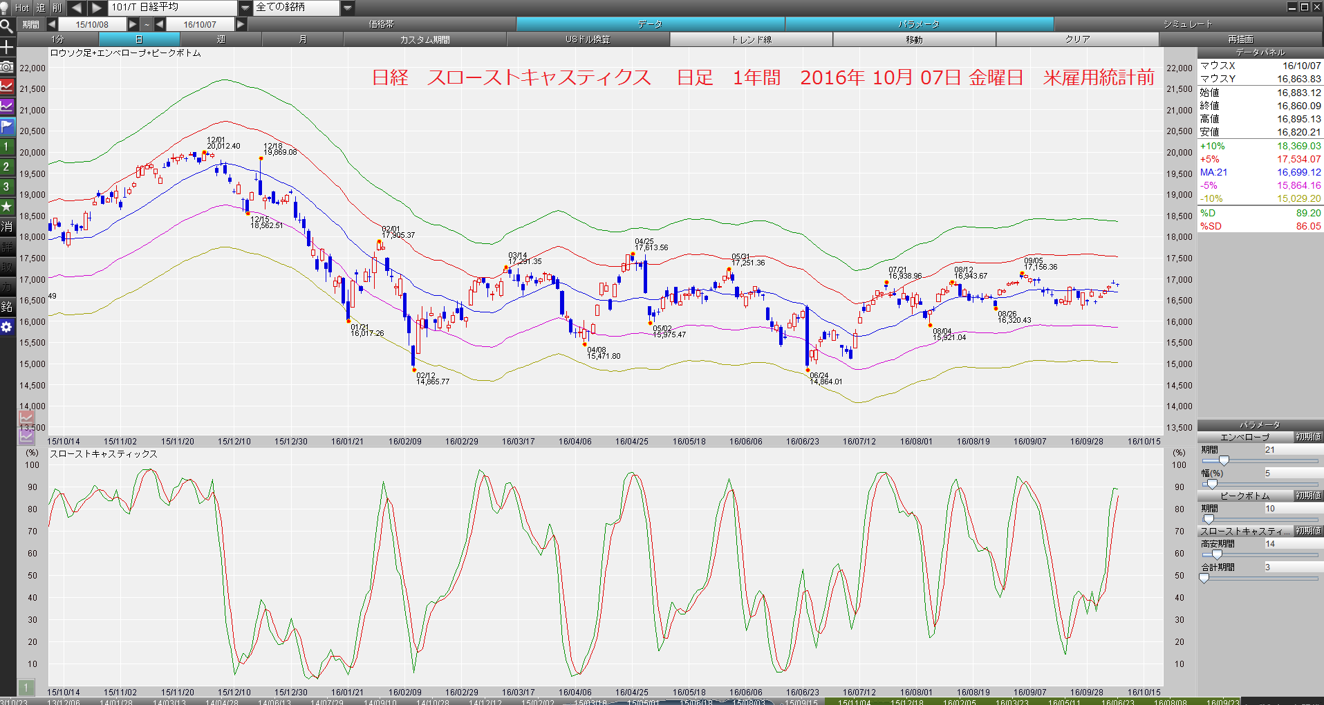Switch to the 1分 timeframe tab
This screenshot has height=705, width=1324.
point(57,39)
